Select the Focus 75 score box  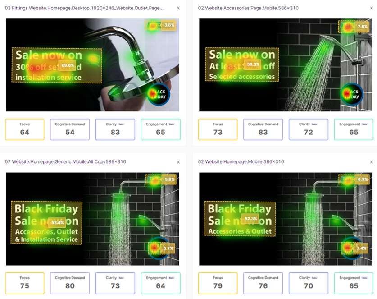point(24,283)
